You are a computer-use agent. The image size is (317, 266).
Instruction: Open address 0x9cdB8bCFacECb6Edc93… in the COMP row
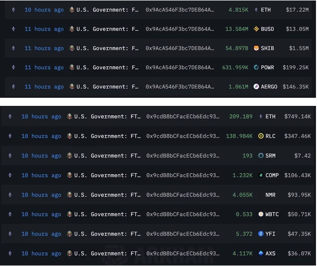coord(183,175)
